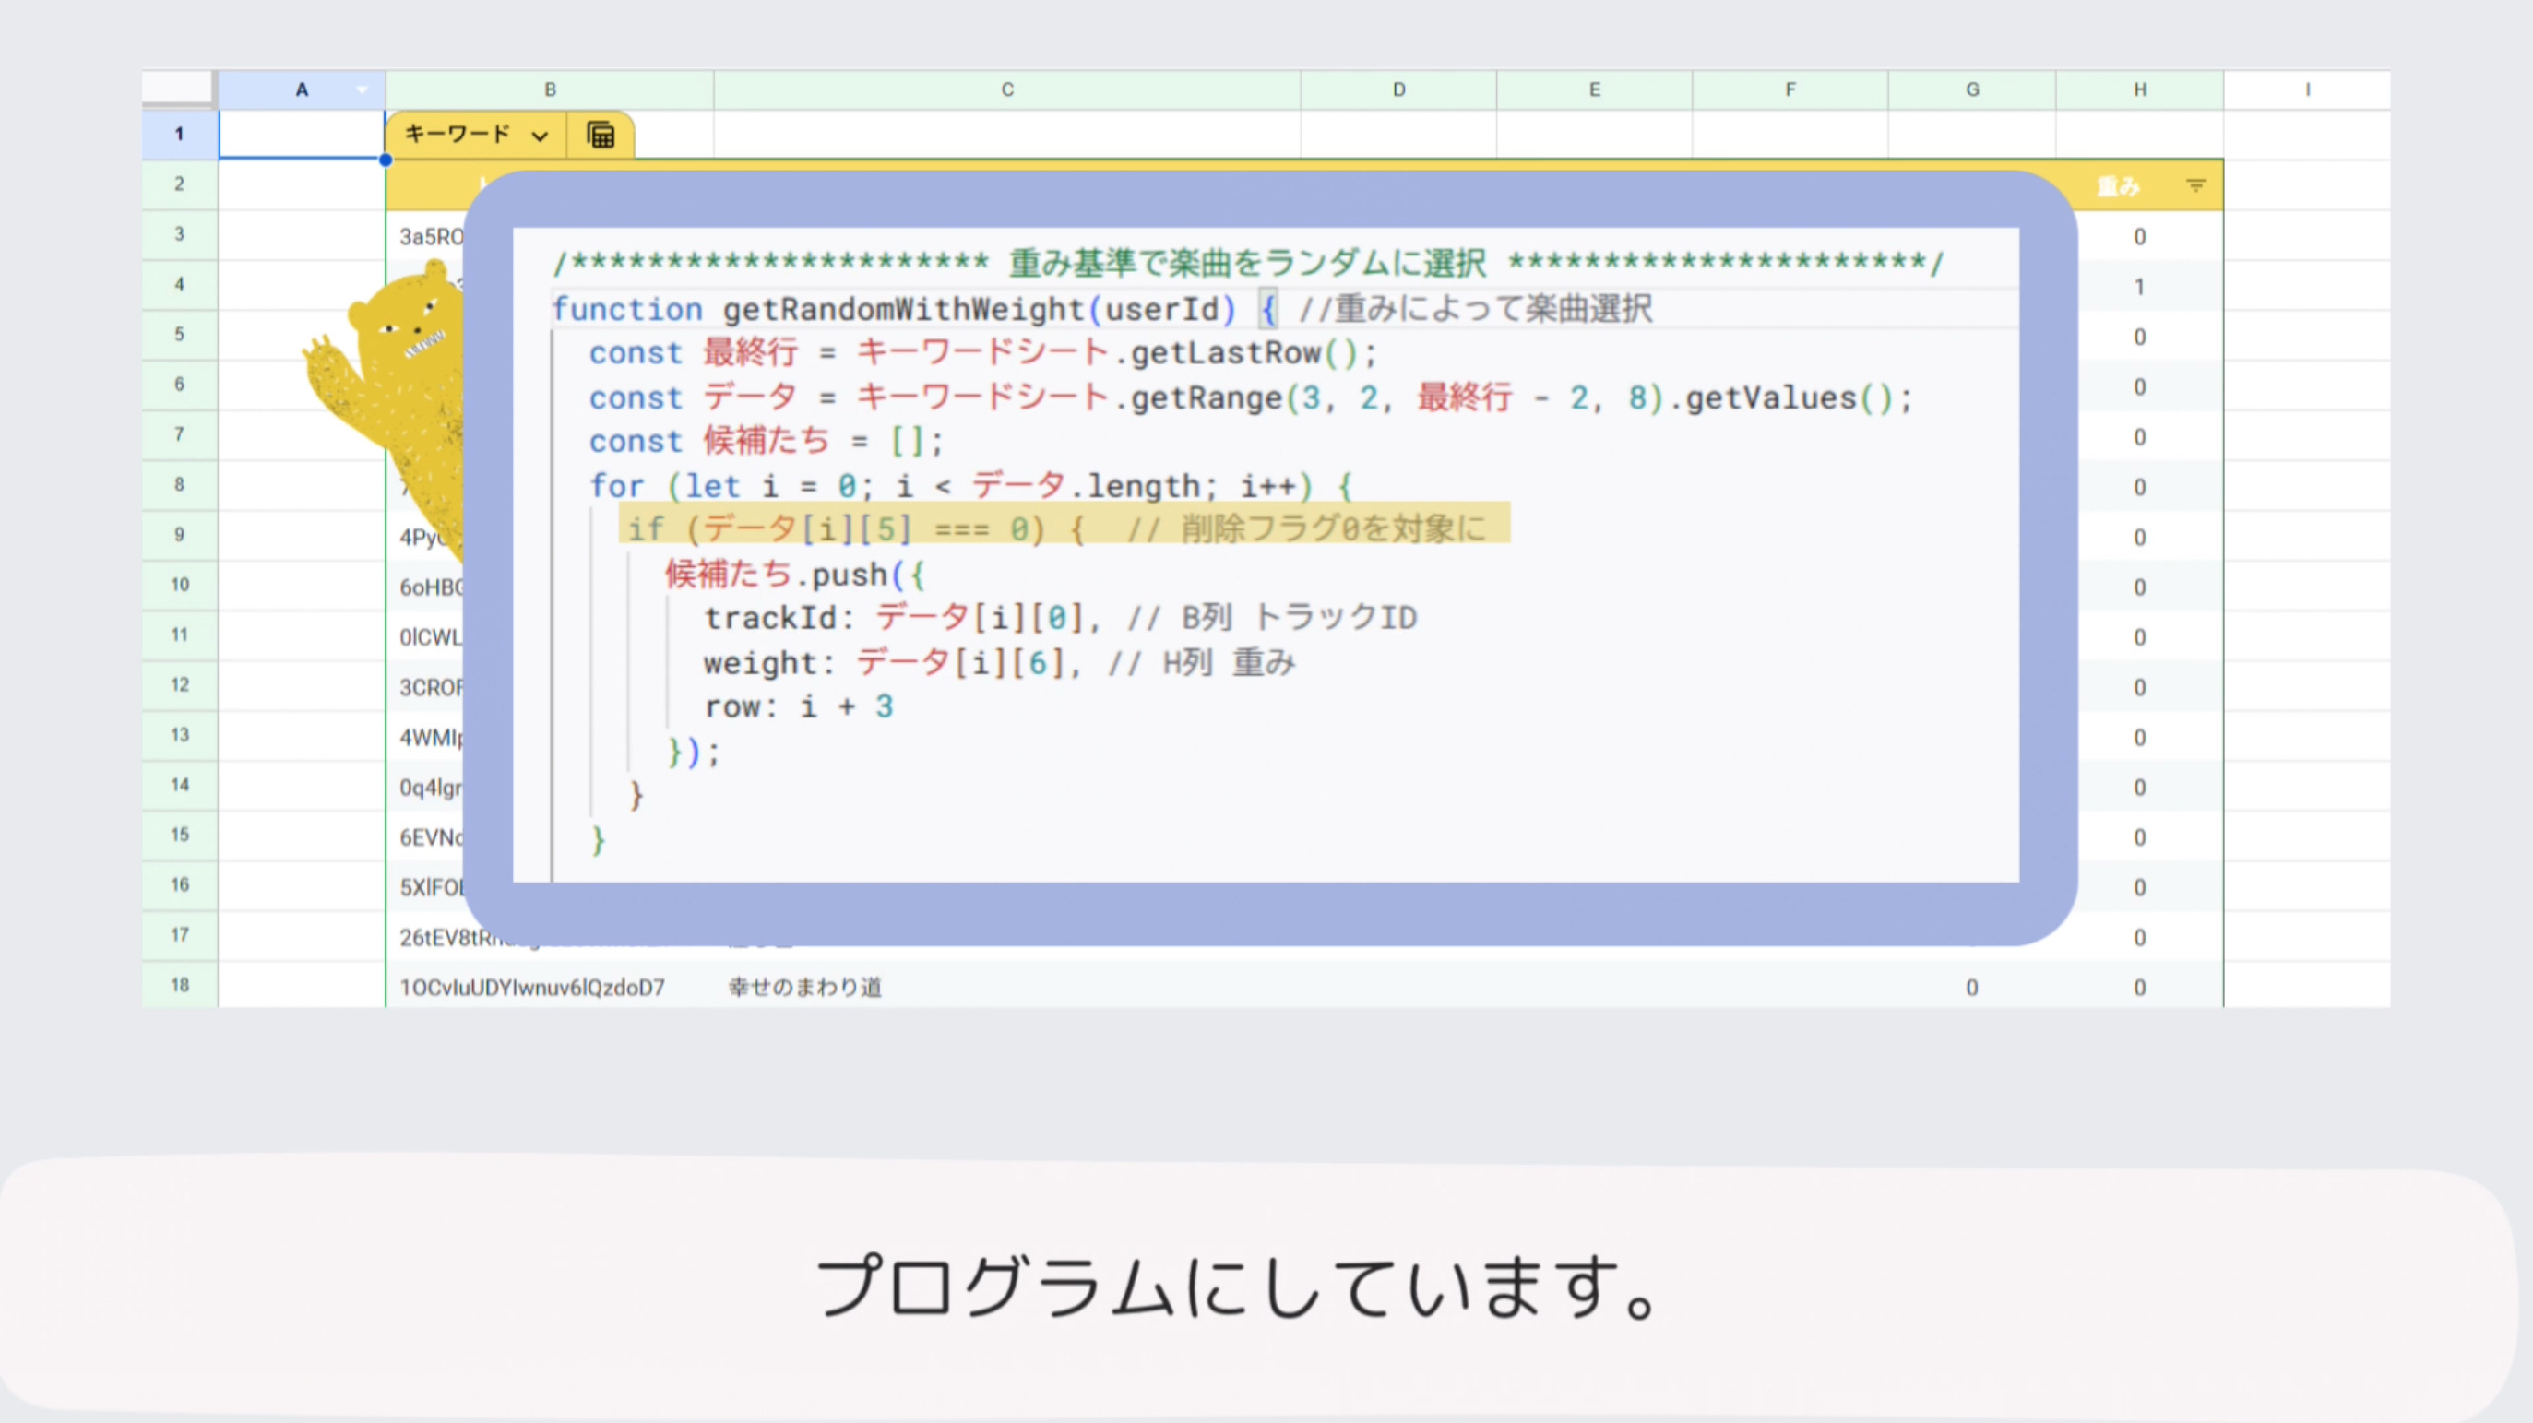Select column G header
The height and width of the screenshot is (1423, 2533).
pos(1971,89)
